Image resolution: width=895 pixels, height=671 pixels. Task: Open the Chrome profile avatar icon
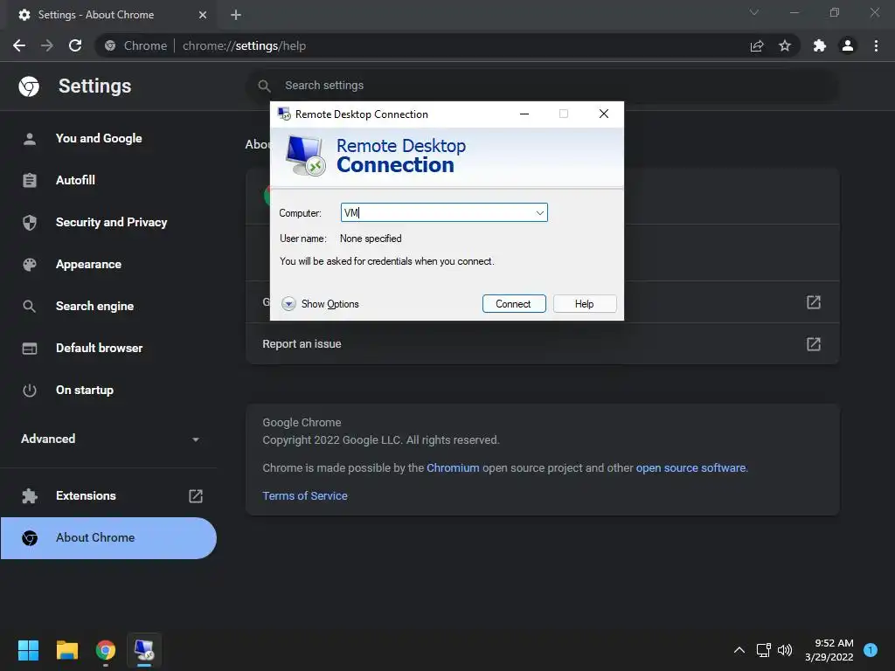[848, 45]
